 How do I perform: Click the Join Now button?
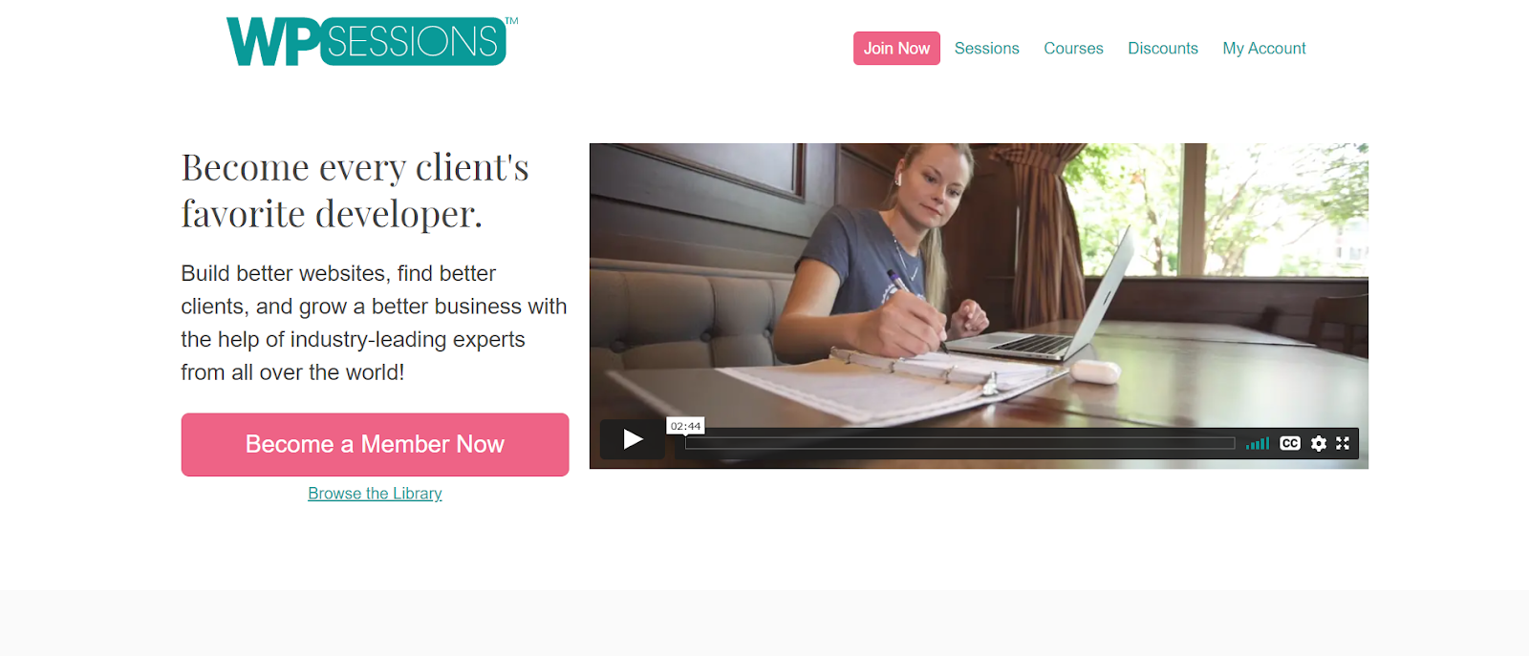[x=896, y=48]
